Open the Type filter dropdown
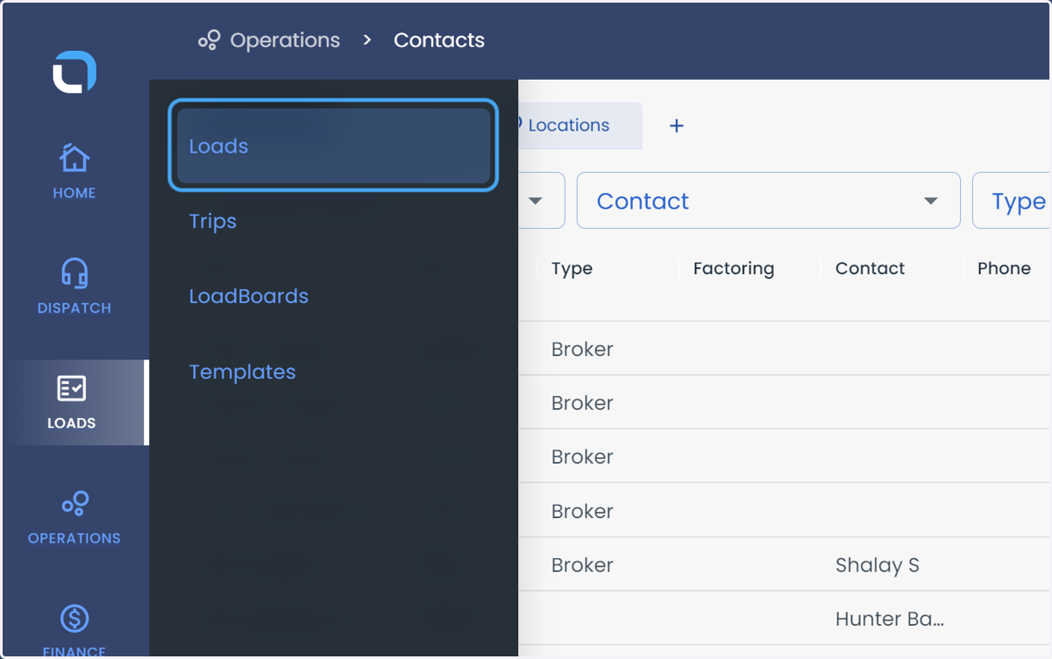 tap(1013, 201)
